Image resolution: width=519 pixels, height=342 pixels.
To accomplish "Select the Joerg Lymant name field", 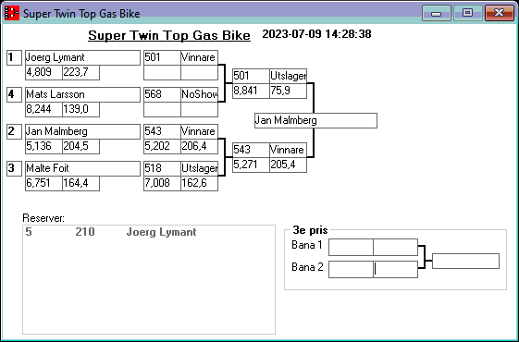I will (82, 57).
